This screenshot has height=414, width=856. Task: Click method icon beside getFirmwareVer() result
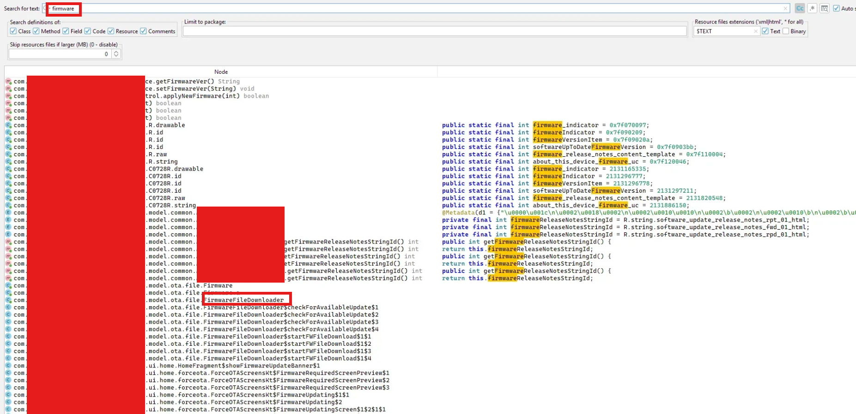pyautogui.click(x=8, y=82)
